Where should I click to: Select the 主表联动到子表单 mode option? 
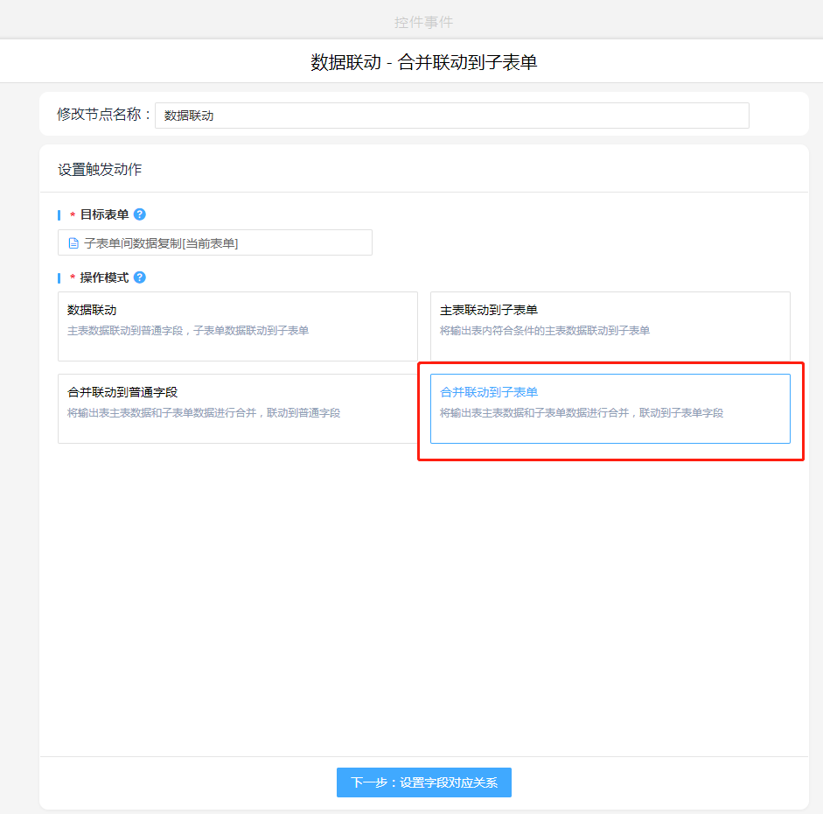pyautogui.click(x=610, y=326)
